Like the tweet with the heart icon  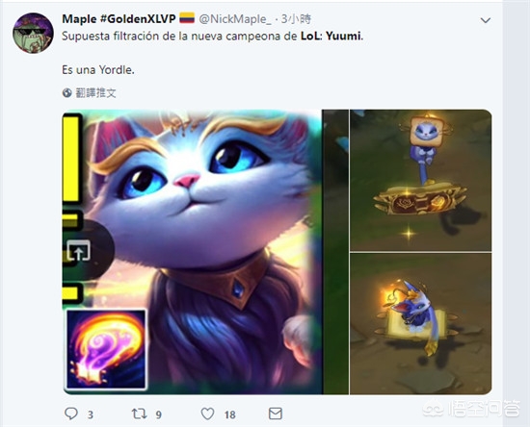coord(207,414)
